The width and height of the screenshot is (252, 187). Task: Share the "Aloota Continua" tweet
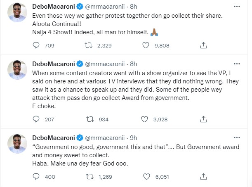coord(203,44)
